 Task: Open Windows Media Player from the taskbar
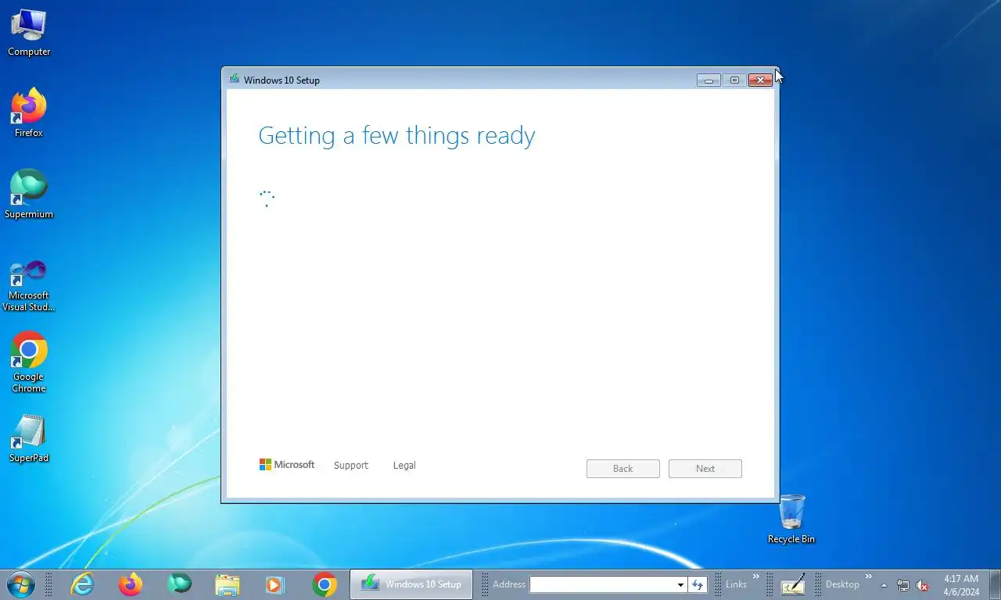(274, 584)
